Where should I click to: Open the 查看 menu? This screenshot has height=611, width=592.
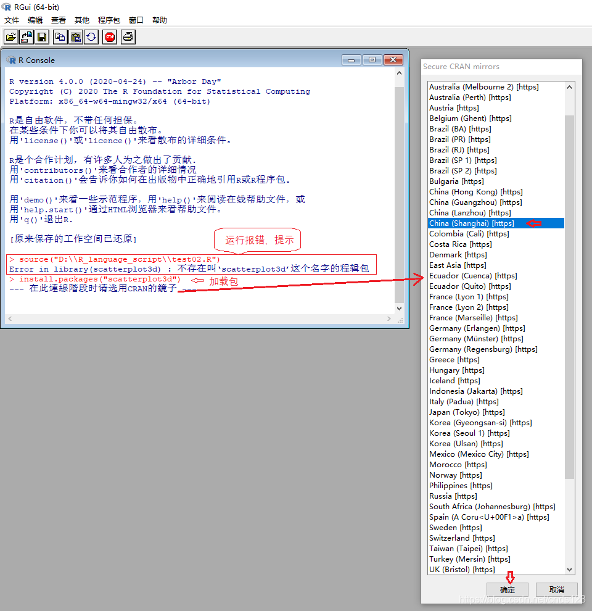click(x=59, y=20)
